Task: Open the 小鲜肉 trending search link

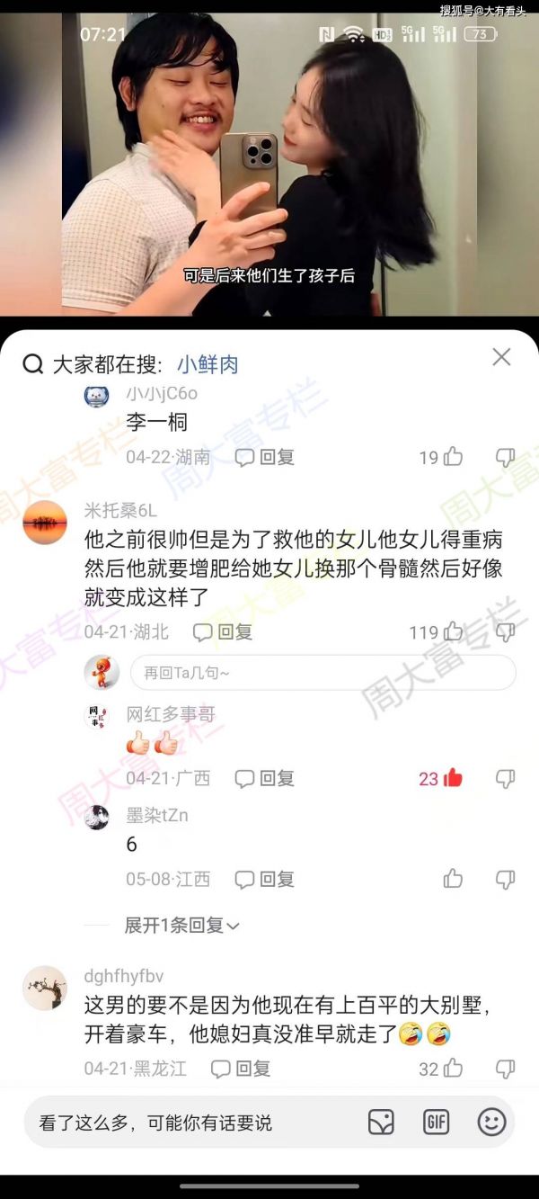Action: [x=208, y=364]
